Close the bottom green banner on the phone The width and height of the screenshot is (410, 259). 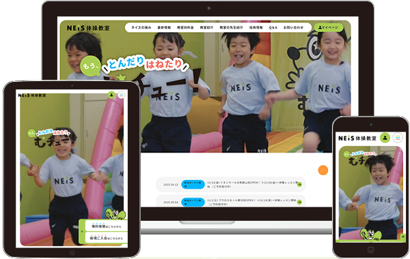coord(403,237)
